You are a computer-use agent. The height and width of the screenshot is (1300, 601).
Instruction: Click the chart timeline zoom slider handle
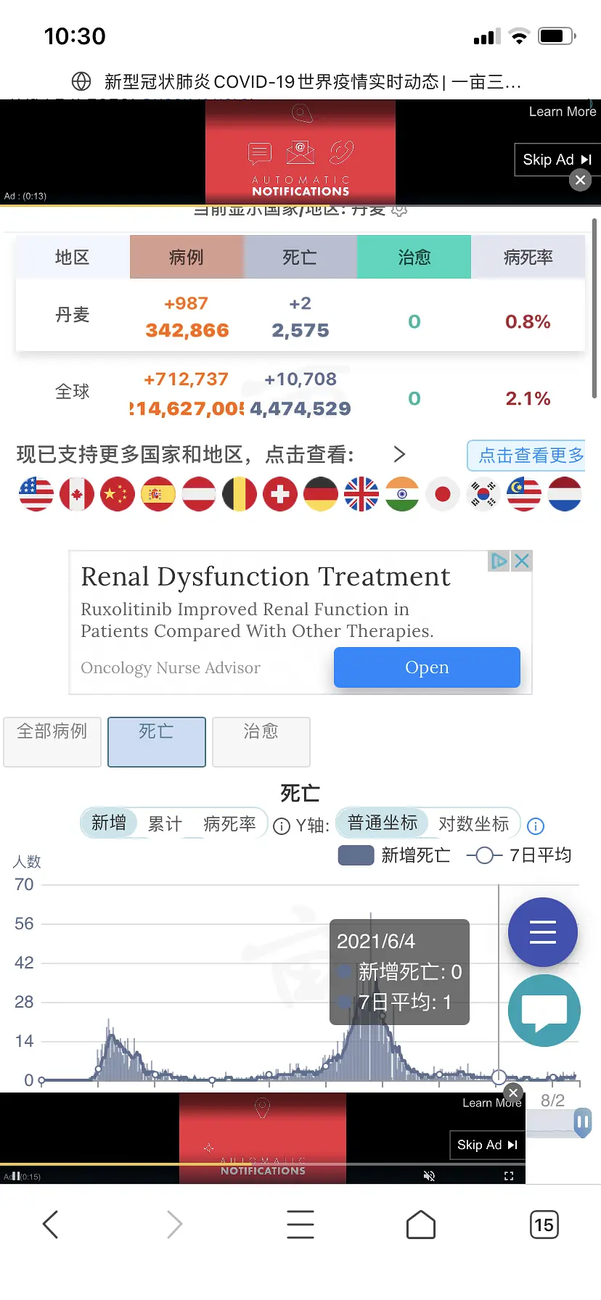coord(582,1122)
